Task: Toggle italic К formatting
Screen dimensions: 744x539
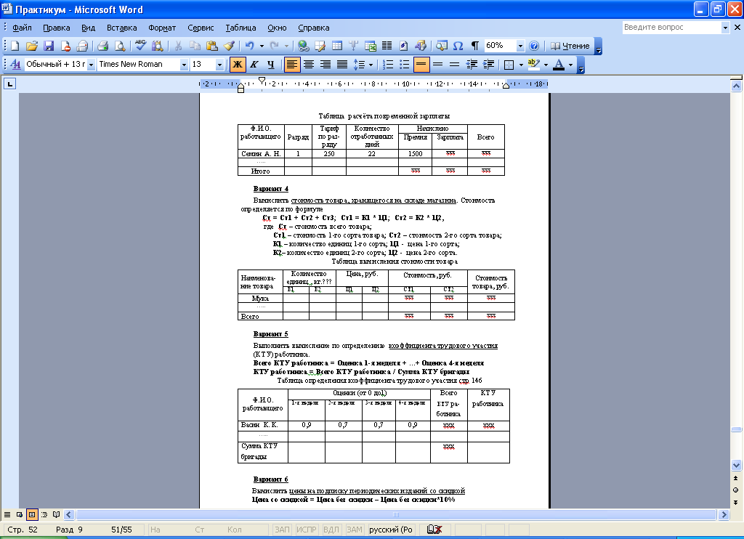Action: pos(254,64)
